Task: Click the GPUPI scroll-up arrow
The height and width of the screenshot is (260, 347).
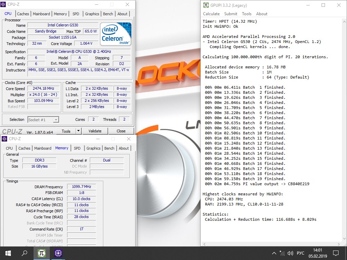Action: pos(344,22)
